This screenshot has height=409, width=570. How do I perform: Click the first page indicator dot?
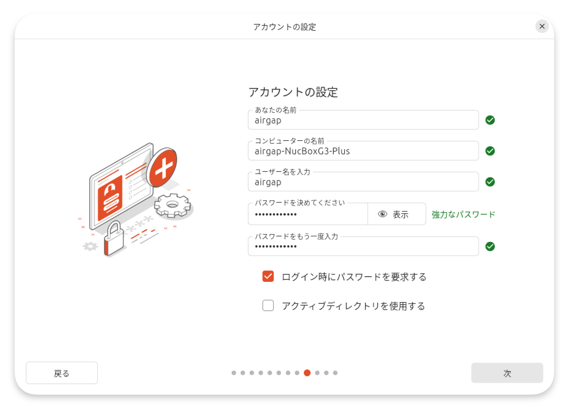[x=234, y=373]
